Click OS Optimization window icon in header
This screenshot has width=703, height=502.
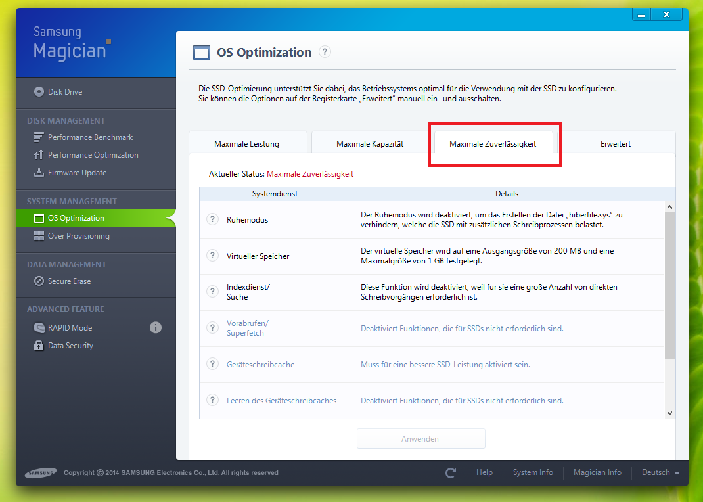point(201,53)
